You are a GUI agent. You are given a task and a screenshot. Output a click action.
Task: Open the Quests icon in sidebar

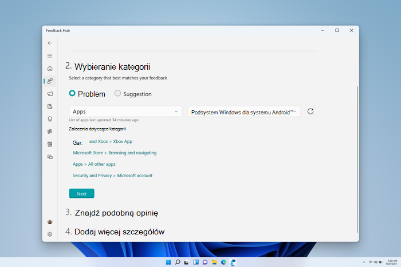coord(50,106)
